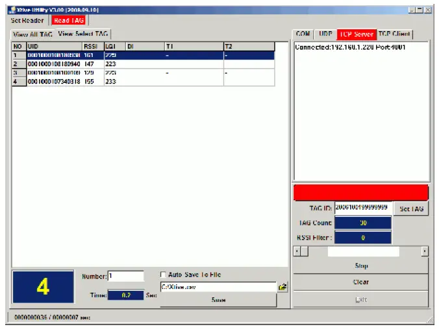Screen dimensions: 439x329
Task: Switch to the COM connection tab
Action: click(303, 34)
